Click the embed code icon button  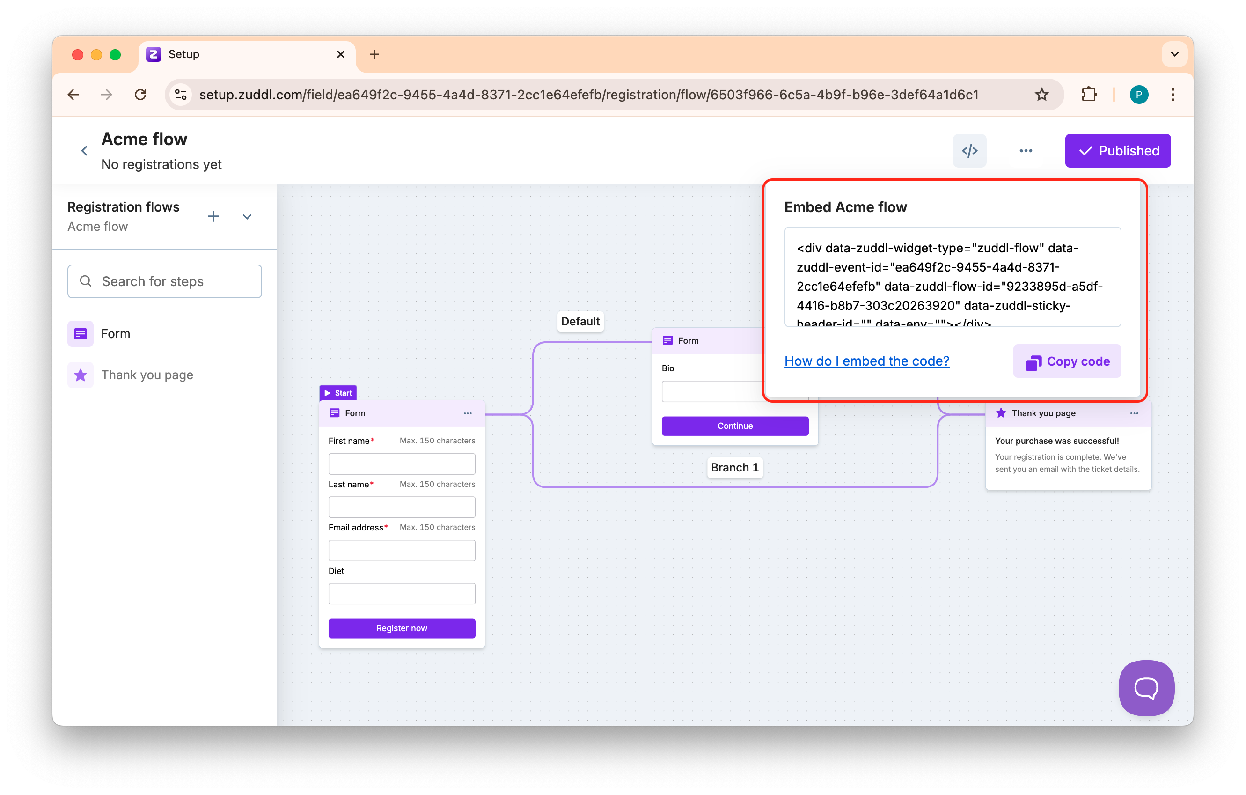[x=969, y=151]
